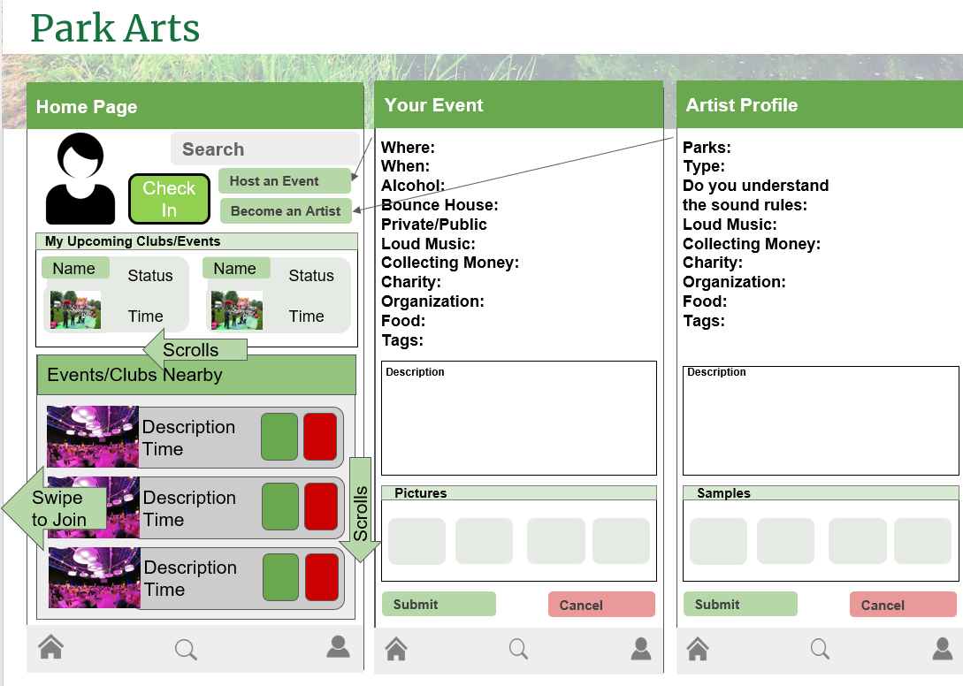Click search magnifier icon in Home Page navbar
Image resolution: width=963 pixels, height=686 pixels.
point(186,650)
